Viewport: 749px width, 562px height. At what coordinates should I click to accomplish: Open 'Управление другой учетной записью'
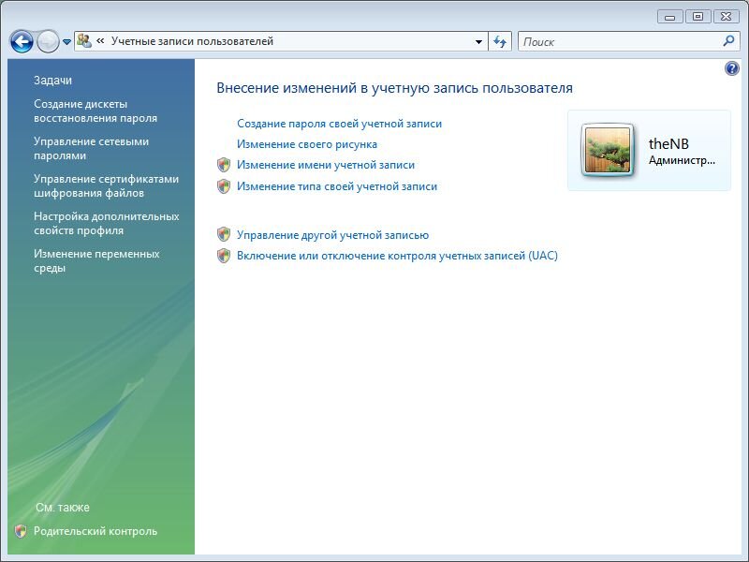(333, 235)
